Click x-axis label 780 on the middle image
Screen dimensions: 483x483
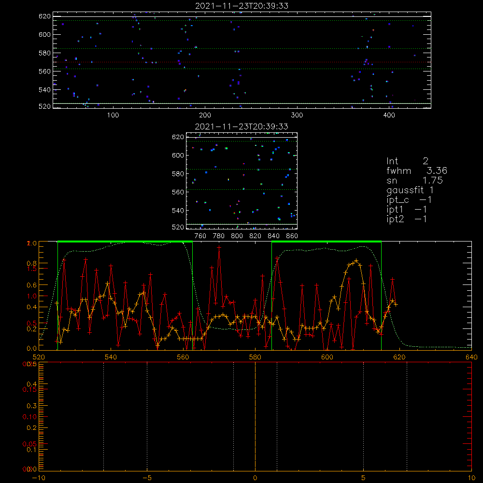219,236
